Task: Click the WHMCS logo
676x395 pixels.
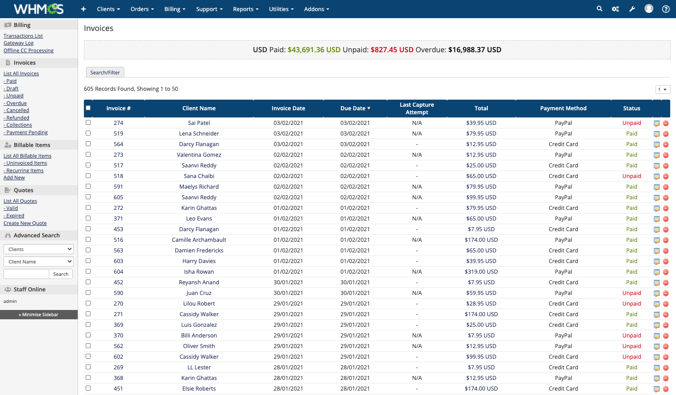Action: 39,9
